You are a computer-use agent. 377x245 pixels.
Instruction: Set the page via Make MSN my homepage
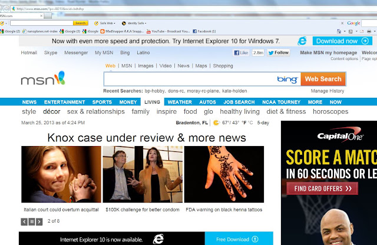tap(329, 52)
